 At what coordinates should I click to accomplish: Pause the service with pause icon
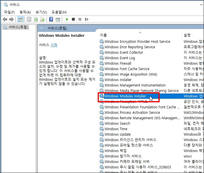80,19
